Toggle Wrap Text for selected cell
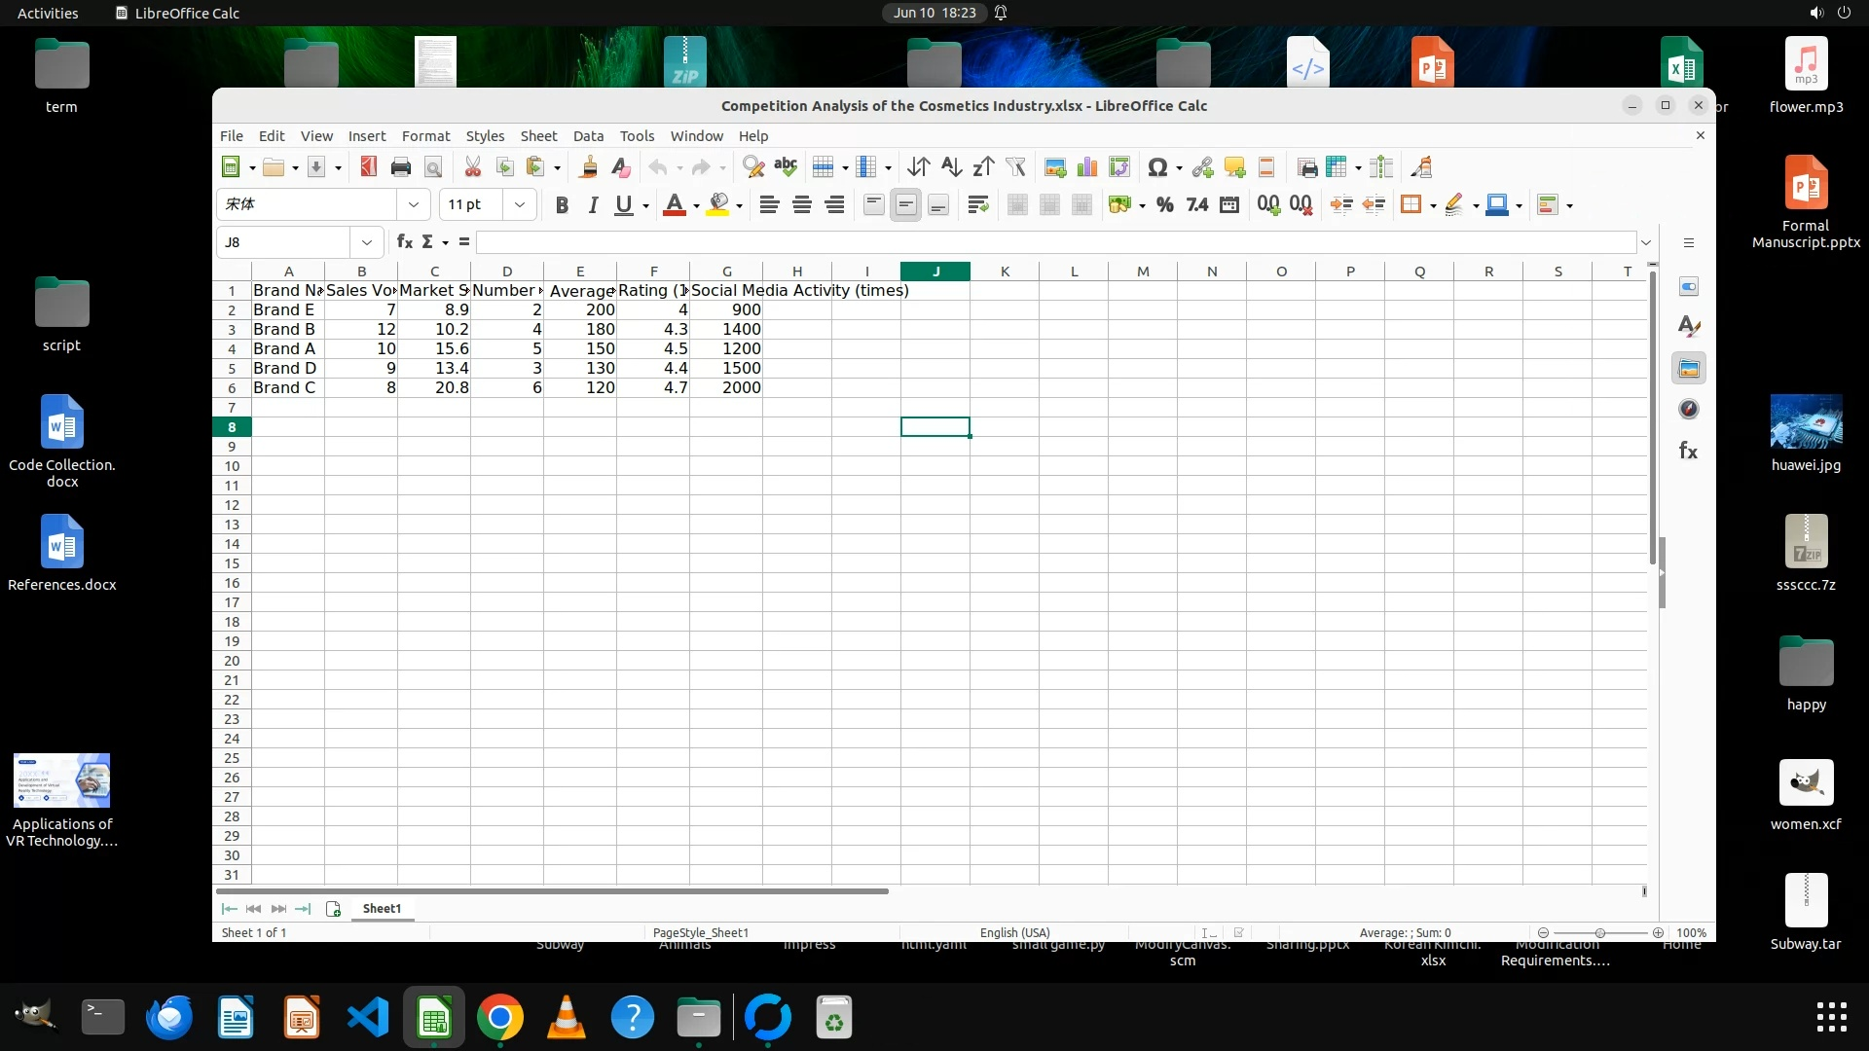This screenshot has width=1869, height=1051. [x=978, y=204]
